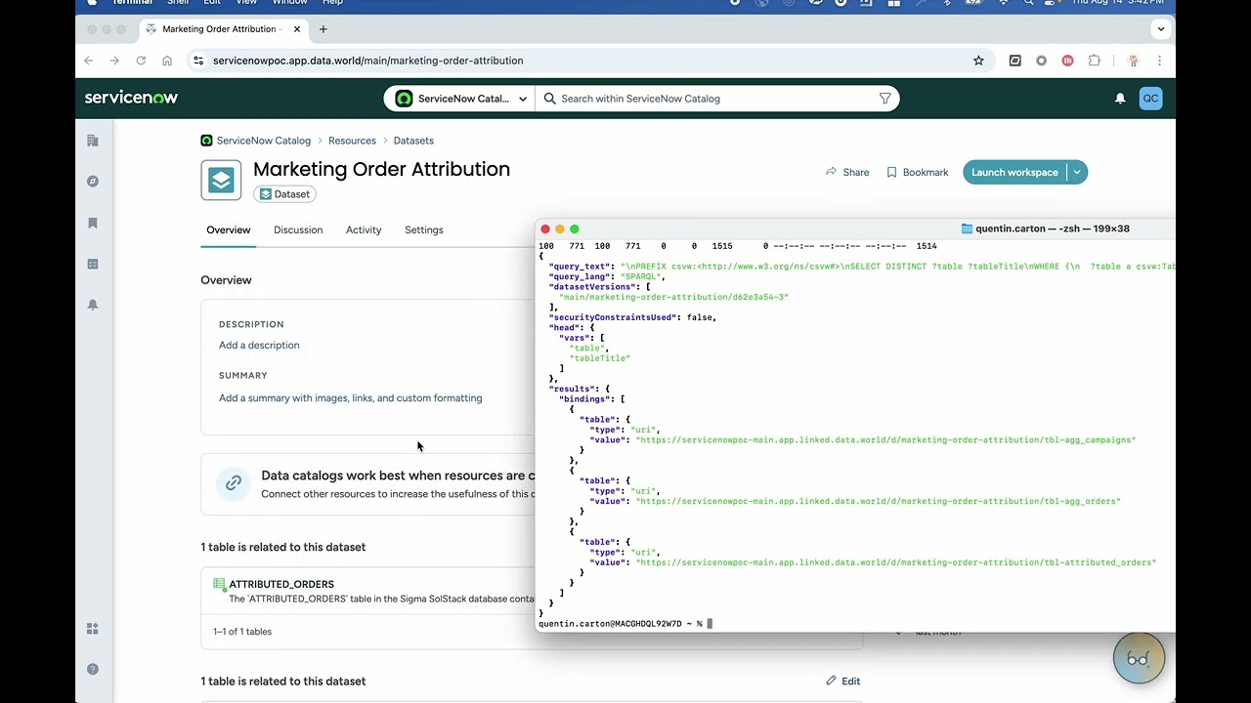Click the tbl-agg_campaigns URL in terminal
The image size is (1251, 703).
(x=885, y=439)
